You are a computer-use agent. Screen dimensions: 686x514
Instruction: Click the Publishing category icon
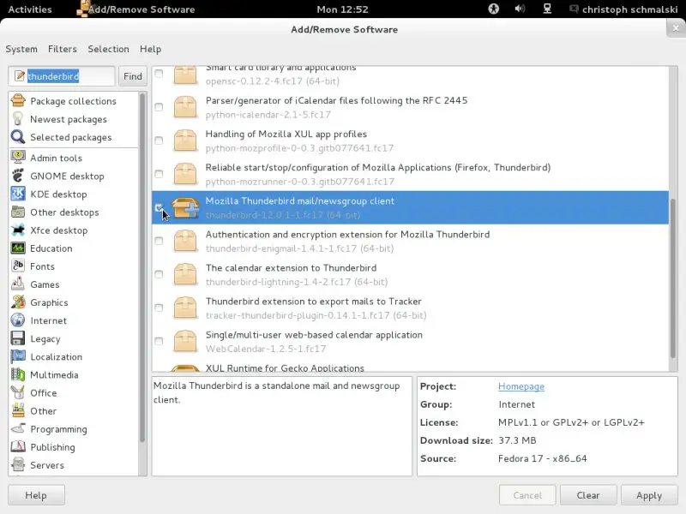(x=18, y=446)
